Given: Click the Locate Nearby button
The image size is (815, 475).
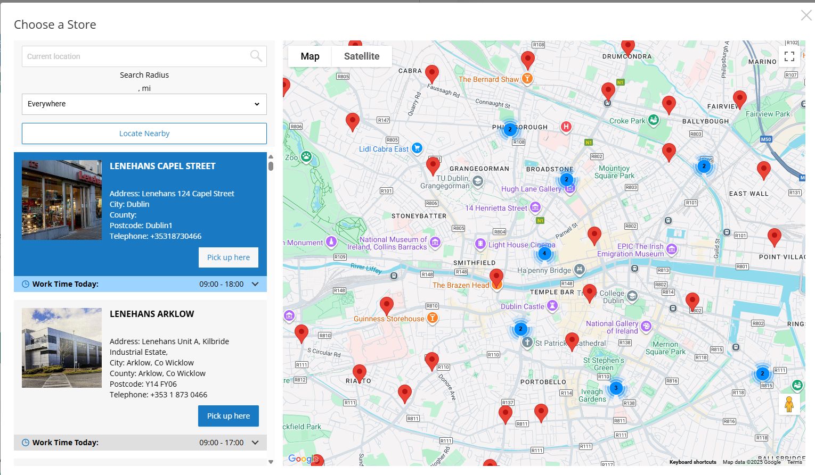Looking at the screenshot, I should click(144, 134).
